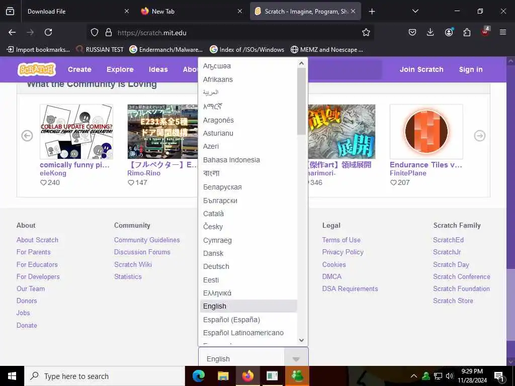Open the Scratch Wiki link

(133, 264)
